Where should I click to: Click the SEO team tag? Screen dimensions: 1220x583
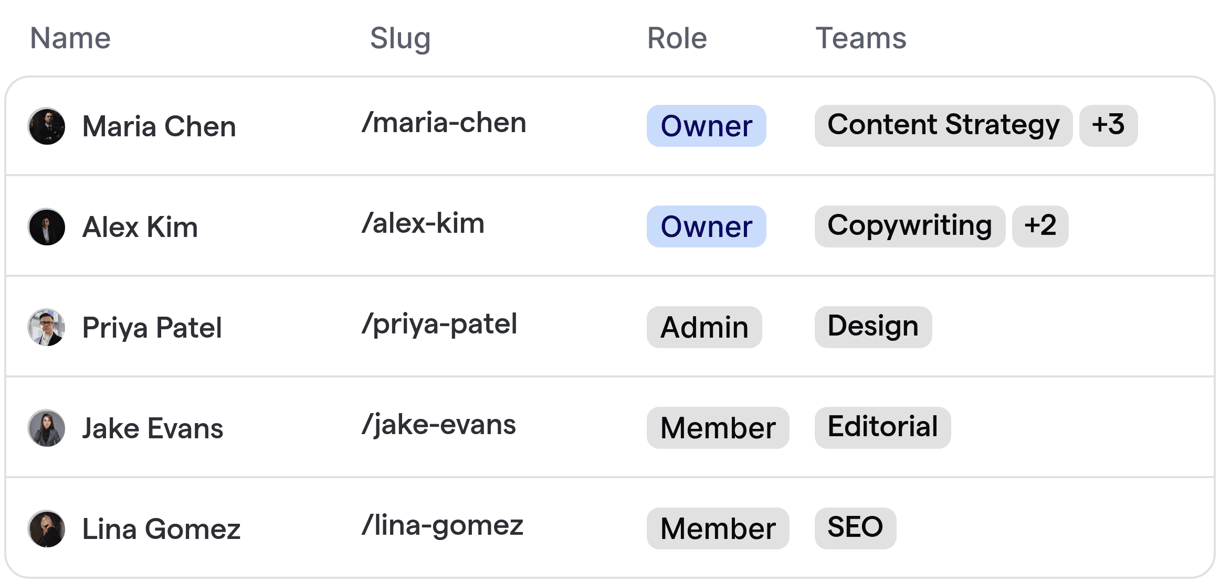[x=855, y=528]
